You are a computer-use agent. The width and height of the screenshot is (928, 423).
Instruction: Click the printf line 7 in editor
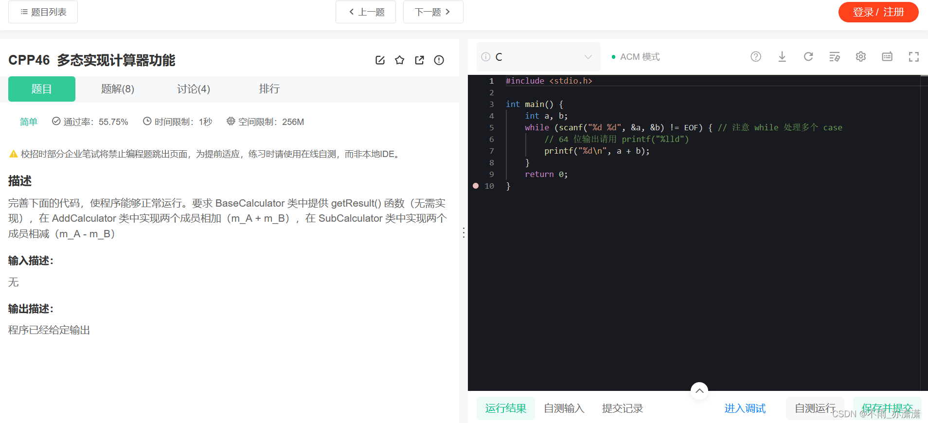click(597, 151)
